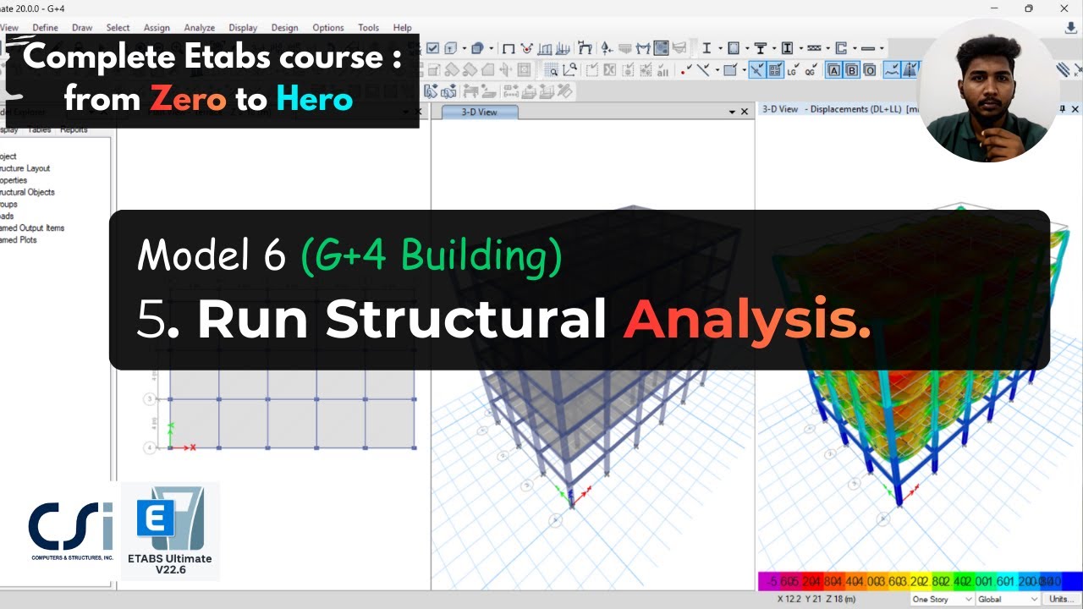The image size is (1083, 609).
Task: Toggle the QG snap button
Action: 811,70
